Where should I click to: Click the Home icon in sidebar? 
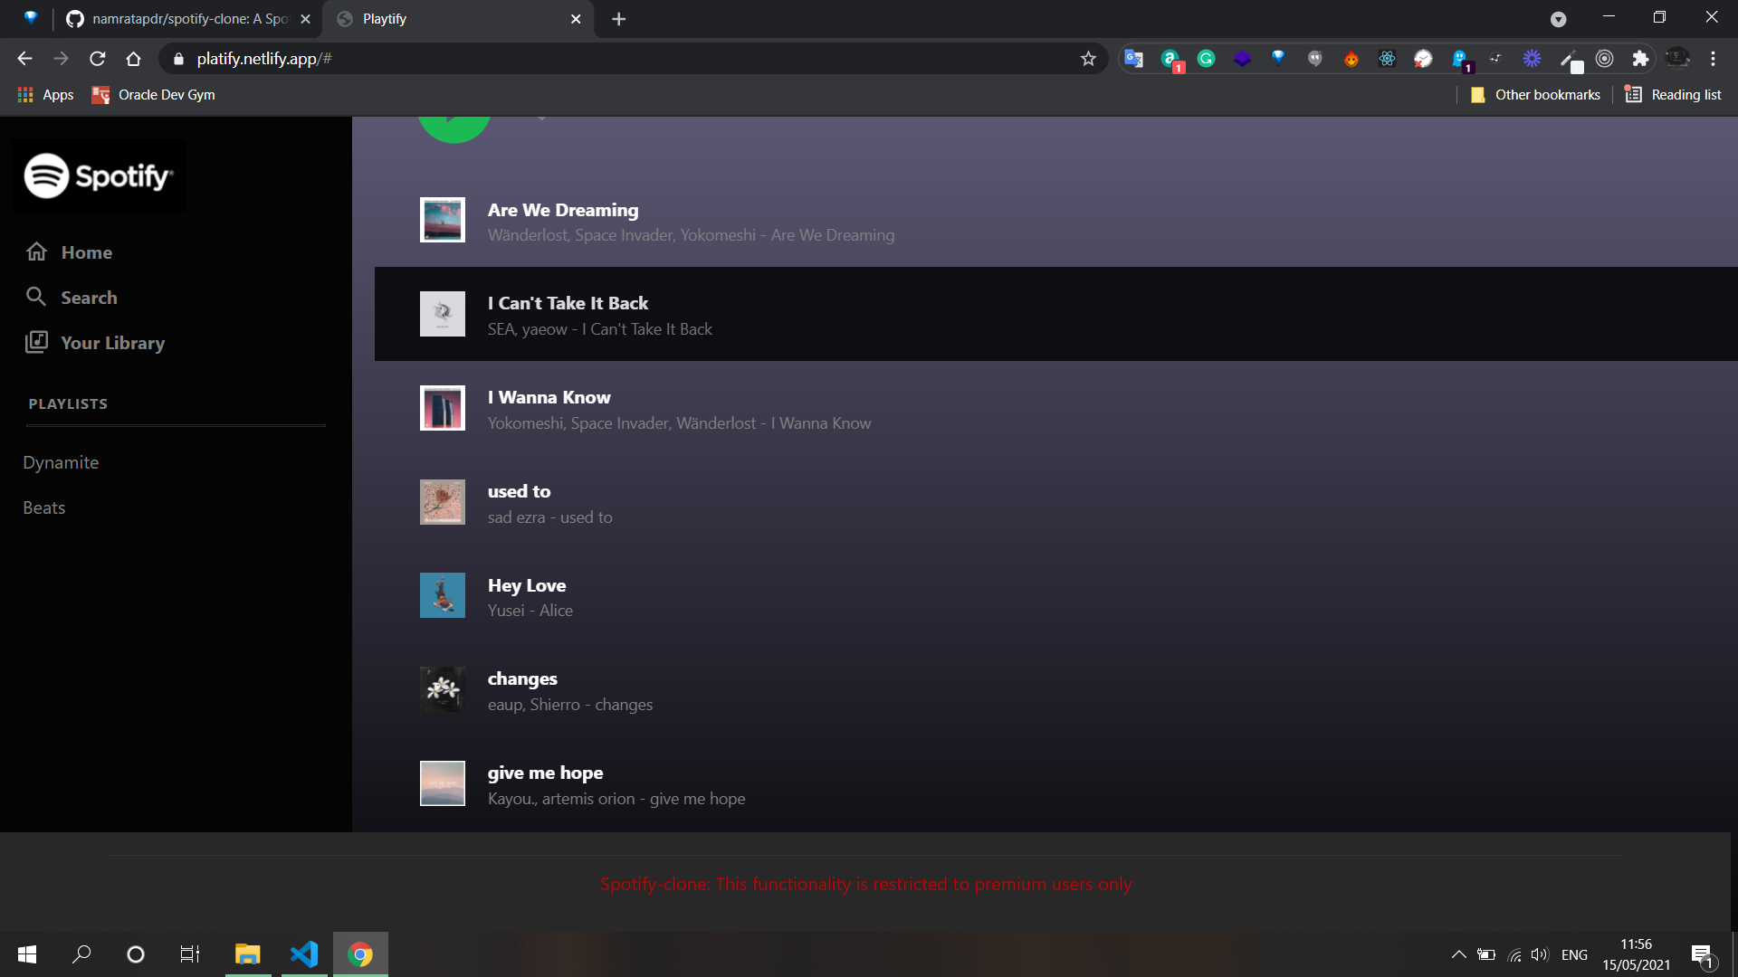[36, 251]
